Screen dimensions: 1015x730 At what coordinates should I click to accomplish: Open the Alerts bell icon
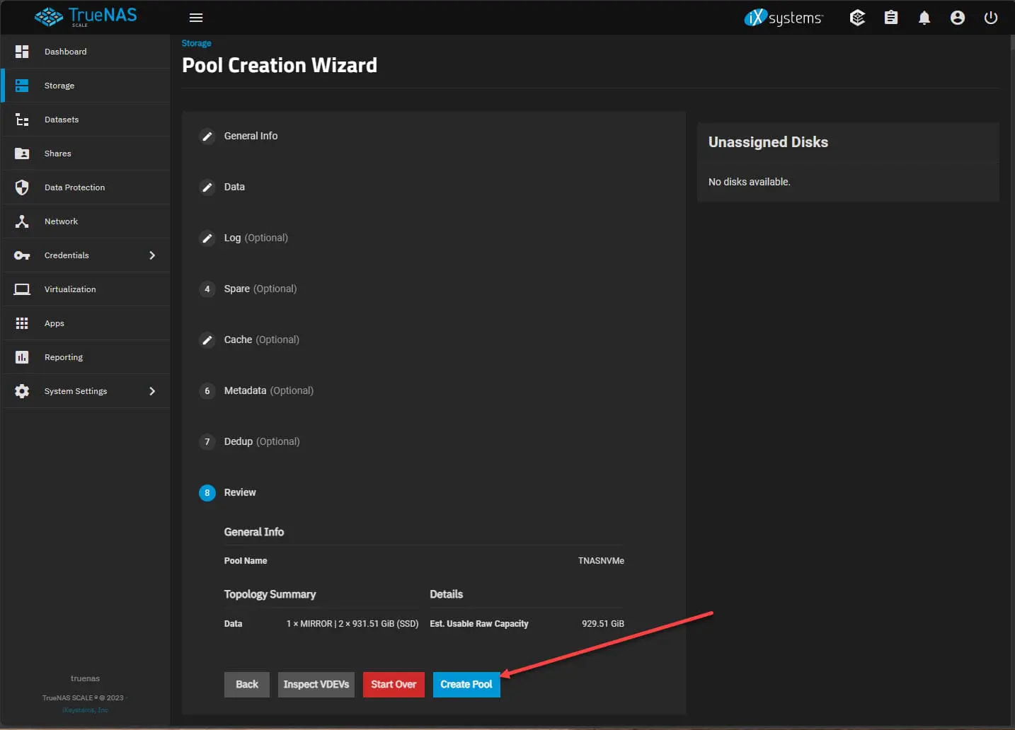point(924,18)
